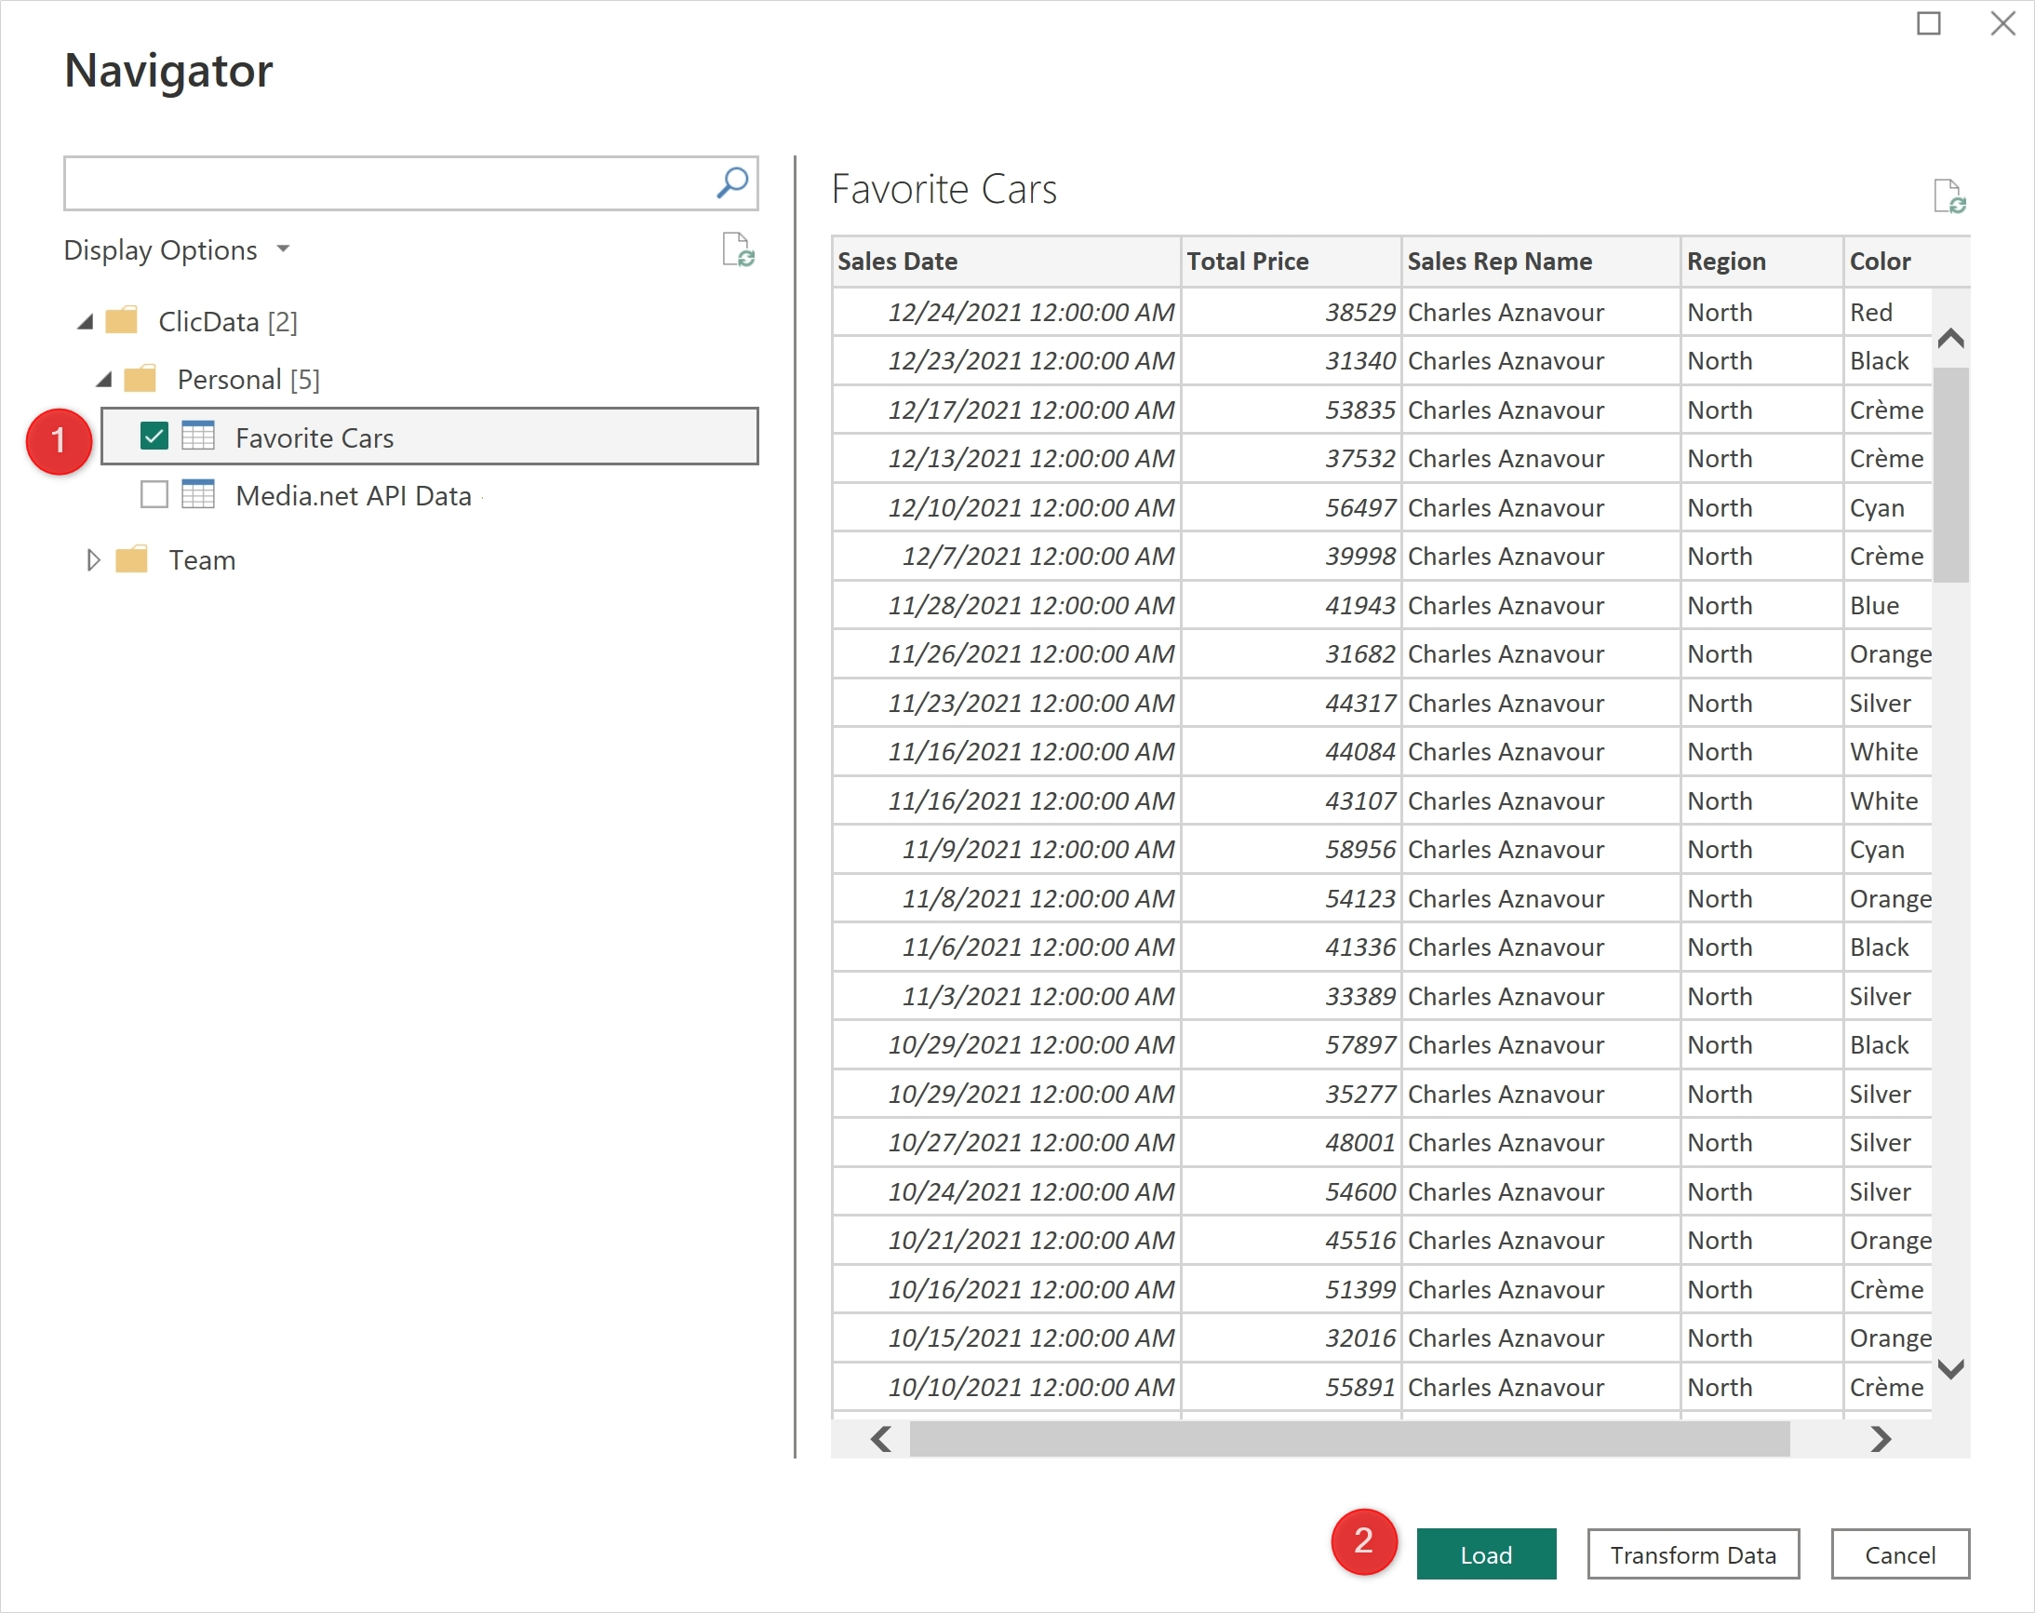Click the Transform Data button
This screenshot has height=1613, width=2035.
pos(1693,1553)
